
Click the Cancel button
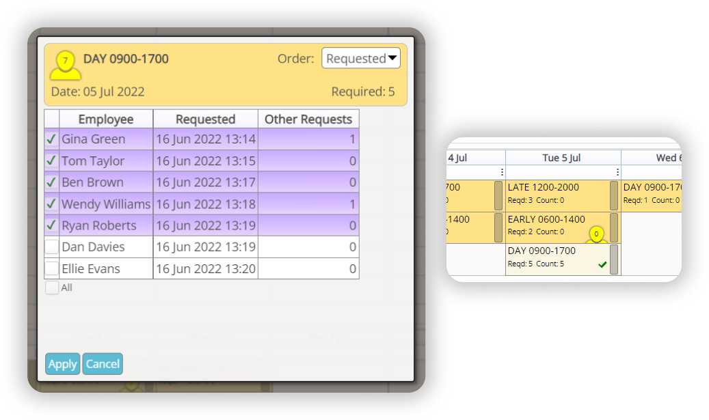point(102,364)
